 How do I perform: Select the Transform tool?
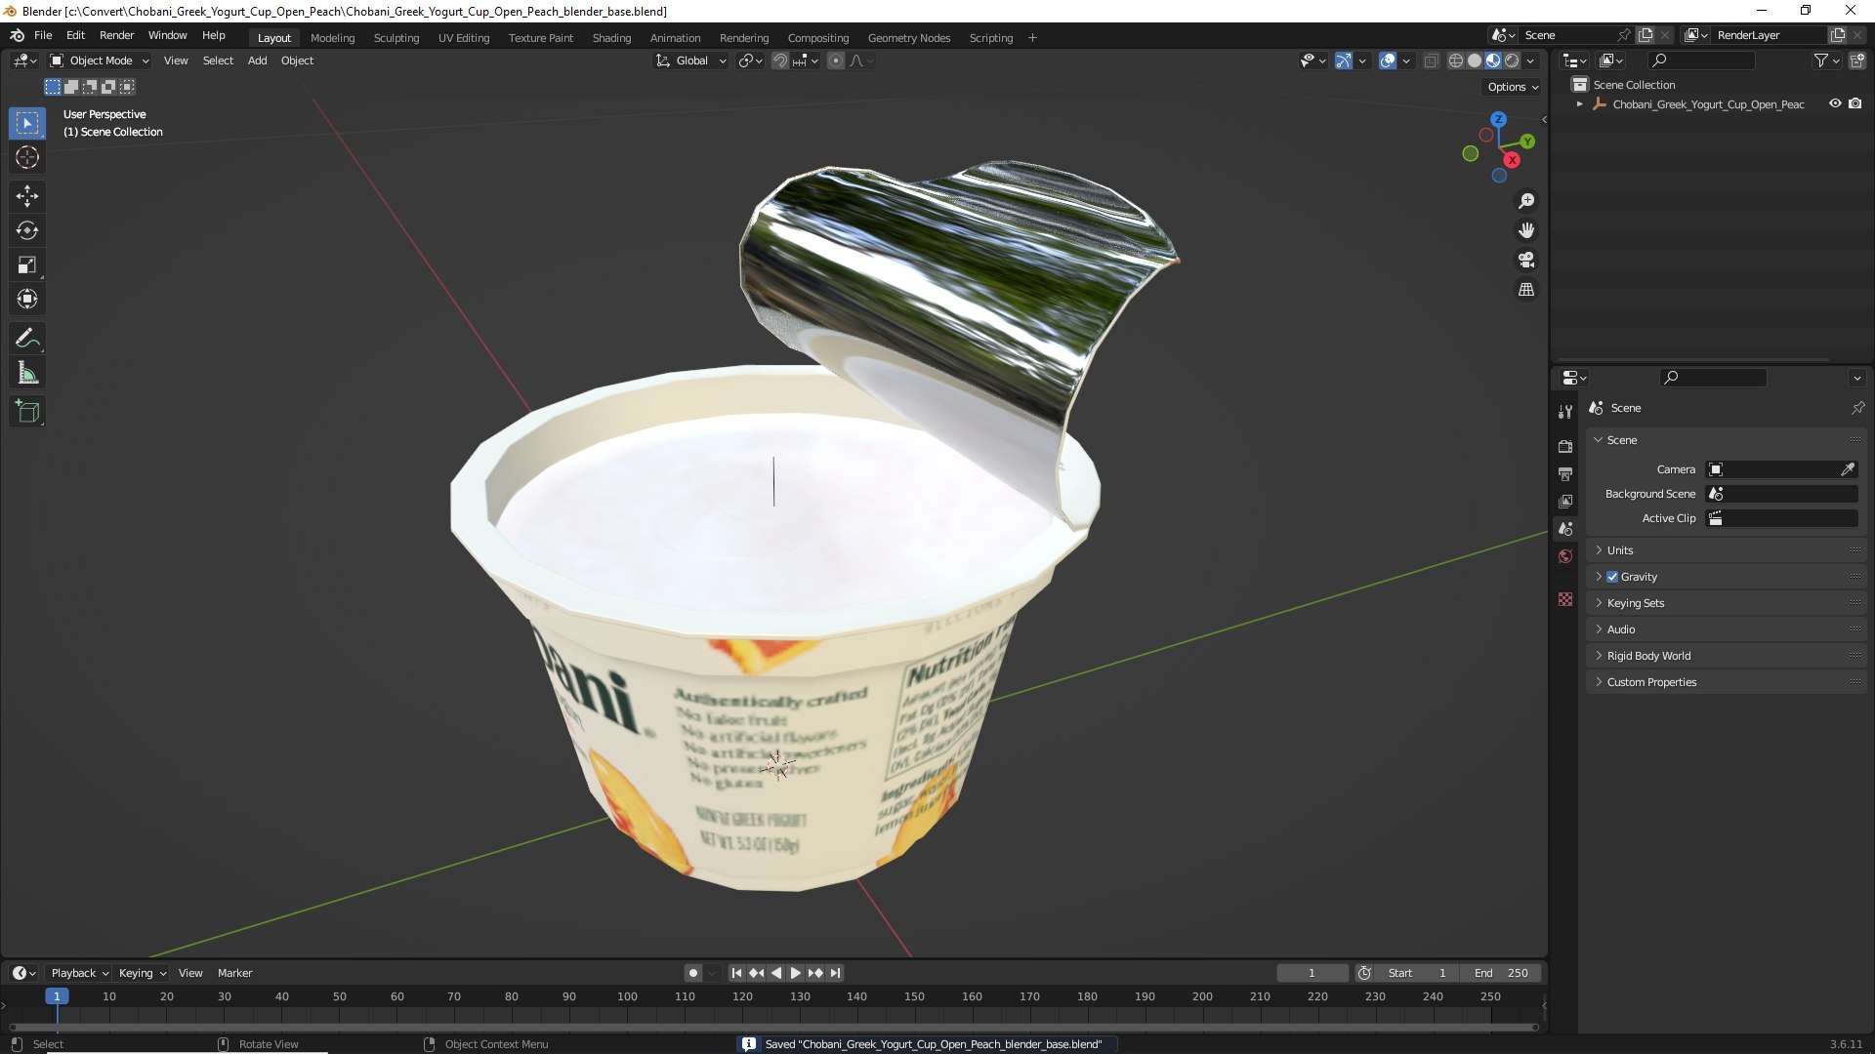27,299
